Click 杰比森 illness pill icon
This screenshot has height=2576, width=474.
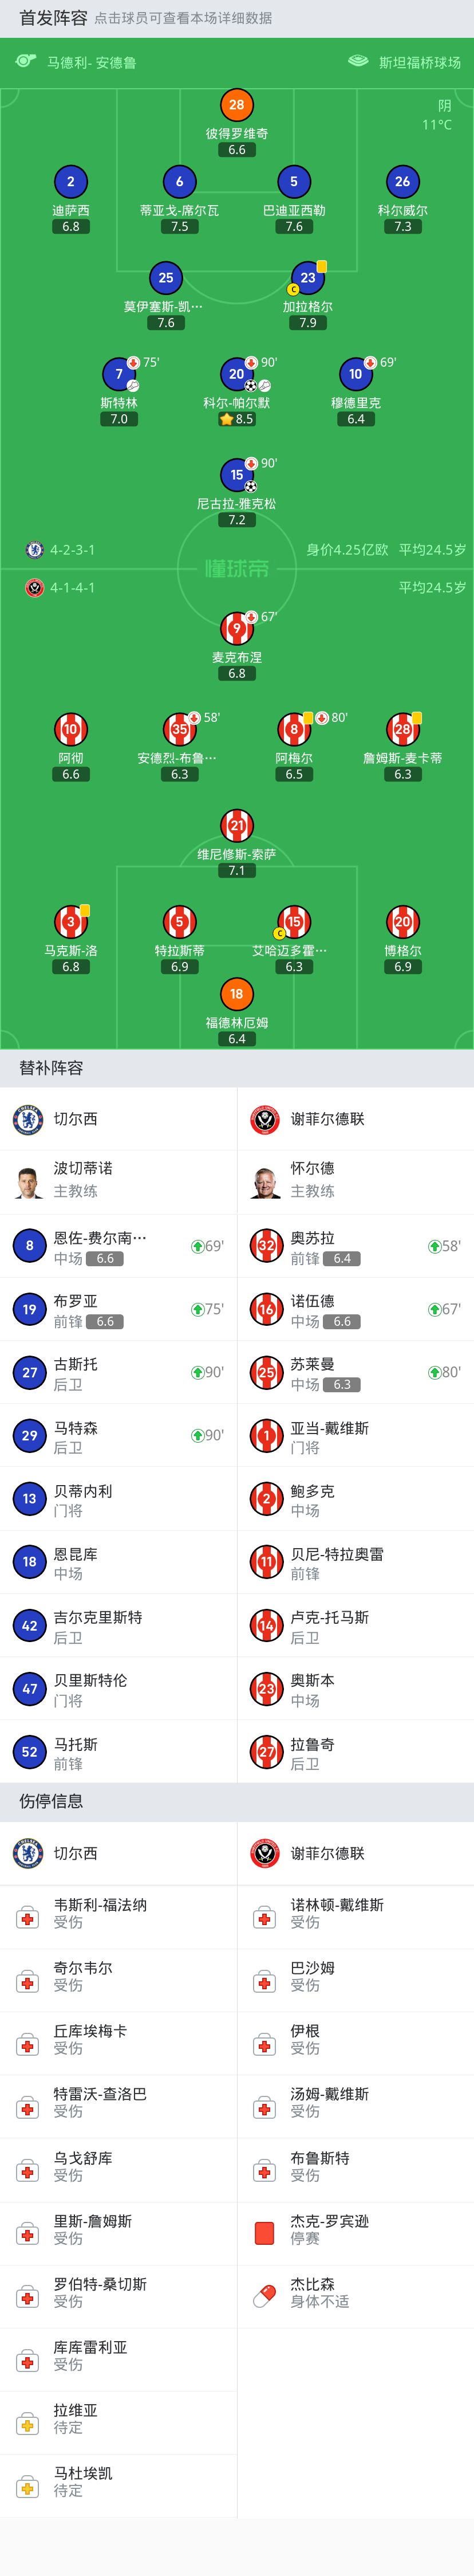(x=265, y=2297)
